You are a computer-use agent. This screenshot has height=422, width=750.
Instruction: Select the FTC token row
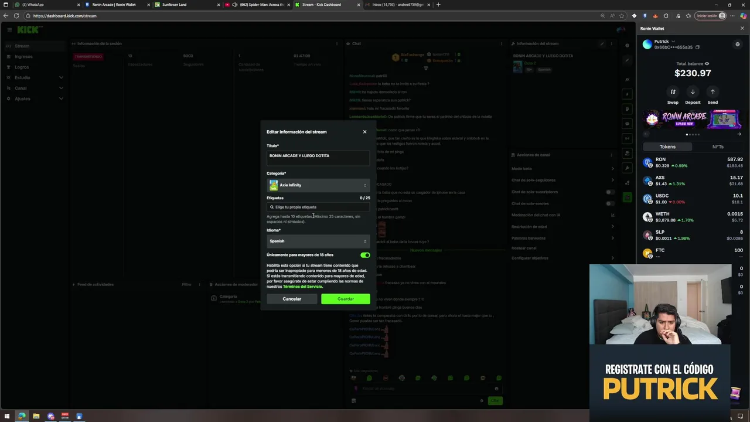(x=693, y=253)
